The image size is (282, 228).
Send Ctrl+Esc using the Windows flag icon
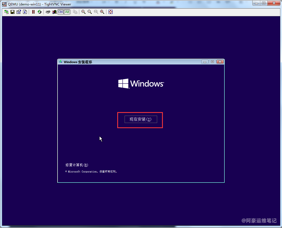coord(54,12)
